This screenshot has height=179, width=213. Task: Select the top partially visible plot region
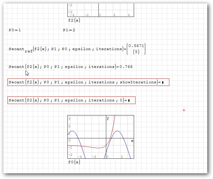coord(100,9)
